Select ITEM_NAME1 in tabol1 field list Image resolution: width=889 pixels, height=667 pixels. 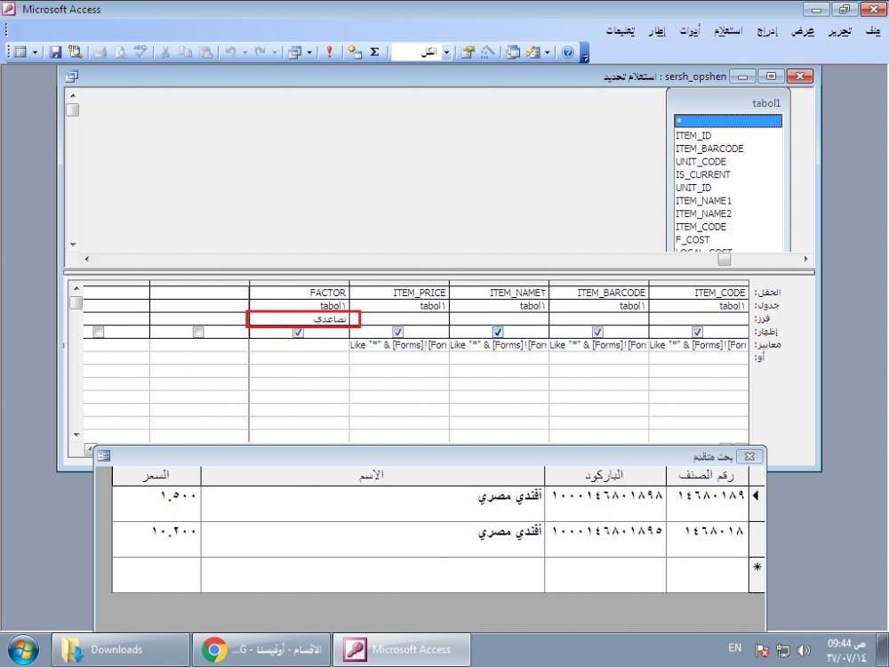(x=728, y=201)
